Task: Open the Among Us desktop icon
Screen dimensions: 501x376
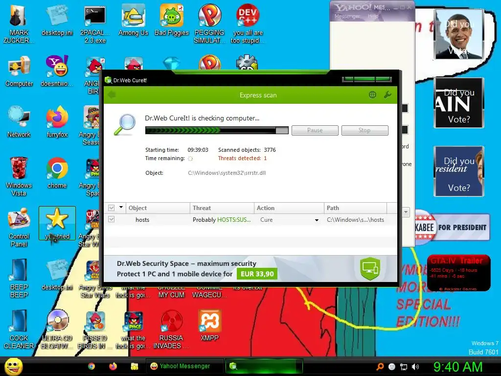Action: 133,19
